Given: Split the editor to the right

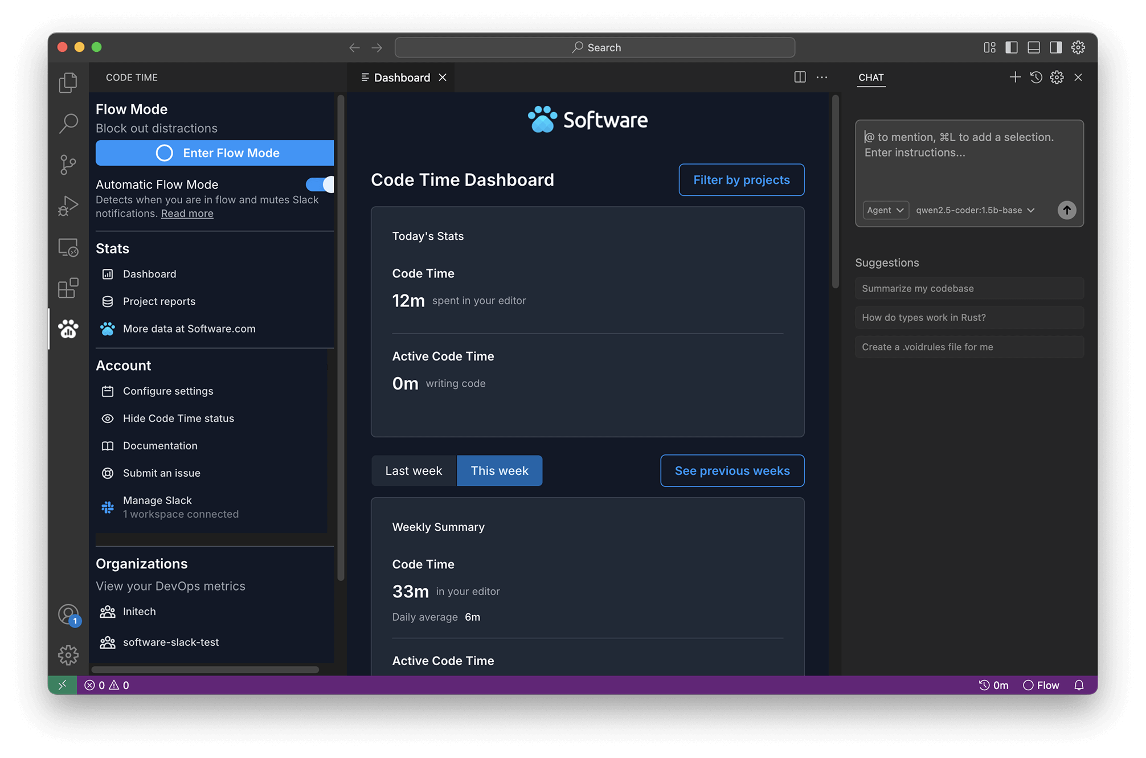Looking at the screenshot, I should click(800, 77).
